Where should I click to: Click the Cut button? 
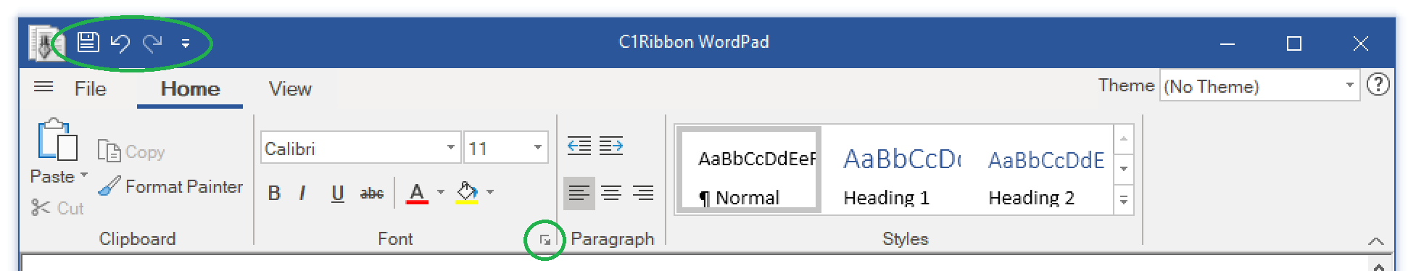coord(57,208)
